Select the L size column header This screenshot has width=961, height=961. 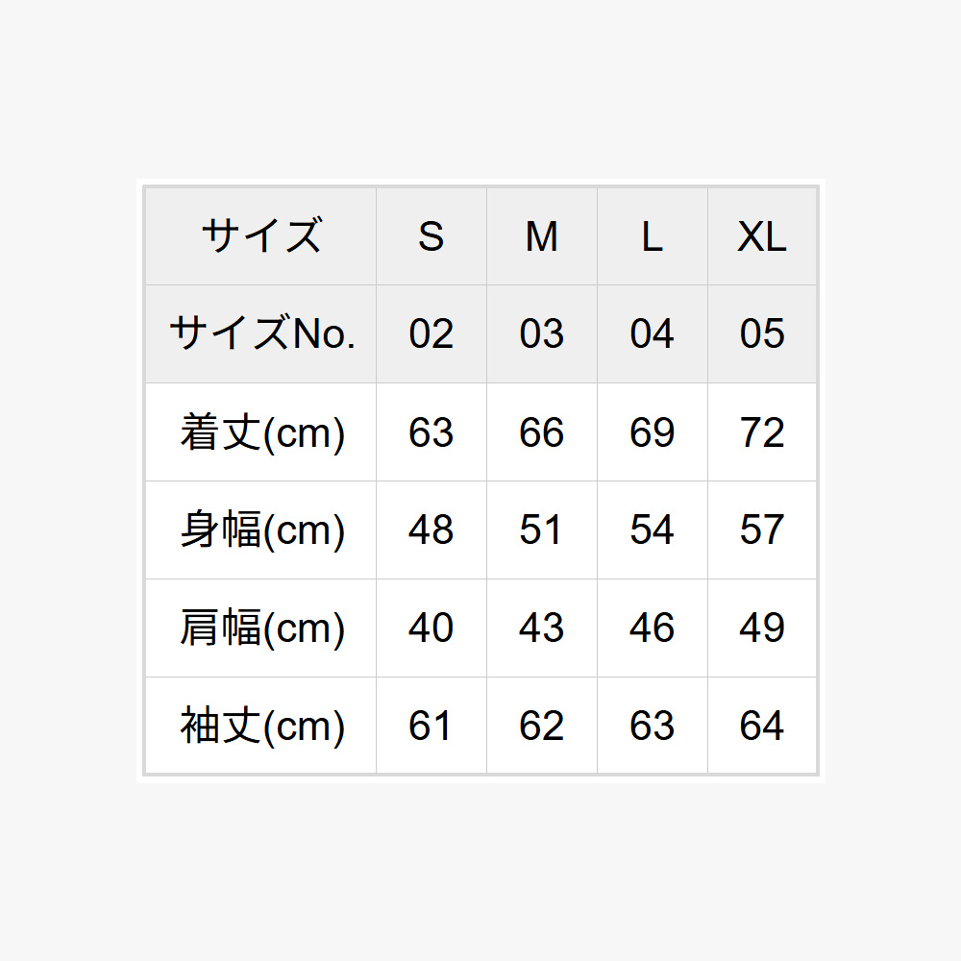653,236
